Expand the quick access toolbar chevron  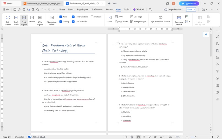click(54, 9)
